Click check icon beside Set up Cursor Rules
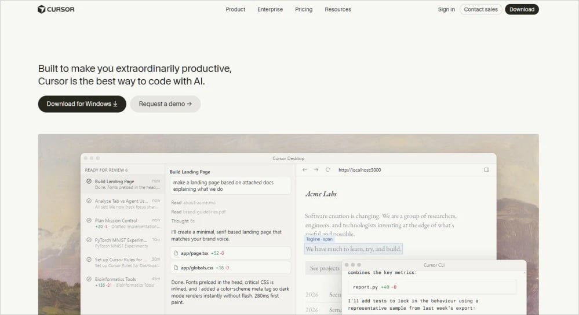 pos(89,260)
